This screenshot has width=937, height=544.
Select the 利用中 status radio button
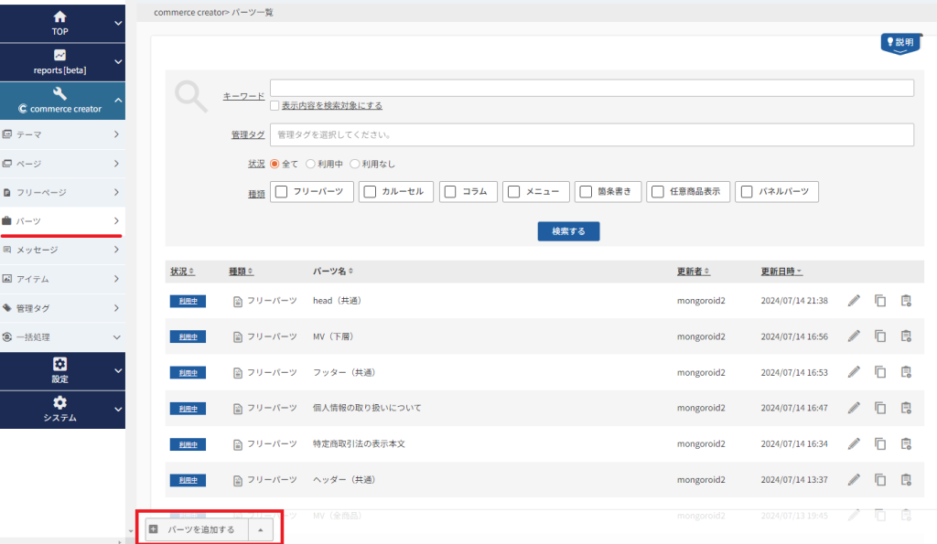click(x=311, y=164)
